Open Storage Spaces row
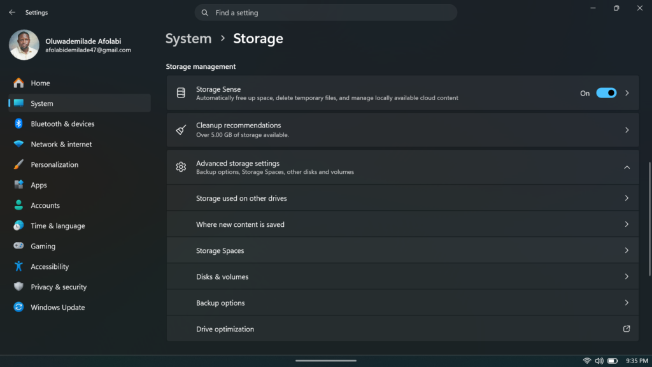 (402, 250)
